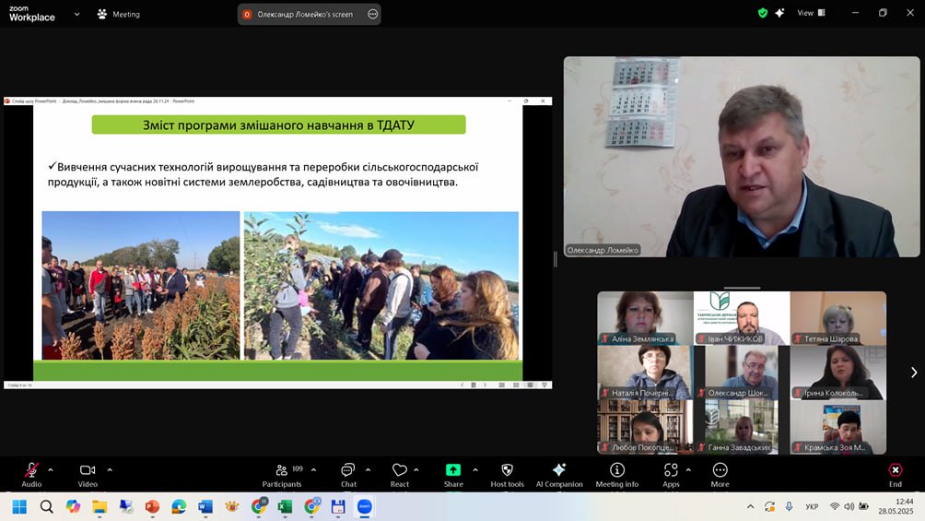Select Ірина Колоколь... video tile
Viewport: 925px width, 521px height.
point(838,373)
